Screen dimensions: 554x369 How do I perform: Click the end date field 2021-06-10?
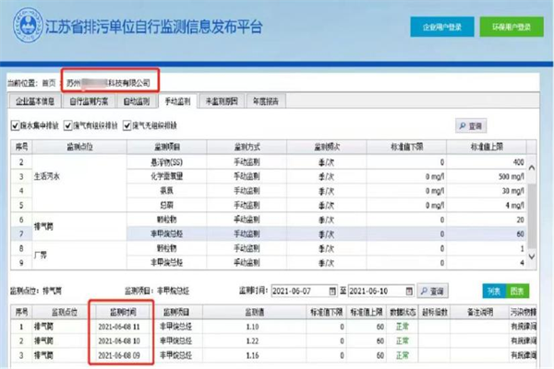point(380,289)
